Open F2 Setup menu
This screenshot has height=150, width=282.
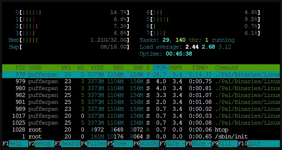point(44,143)
